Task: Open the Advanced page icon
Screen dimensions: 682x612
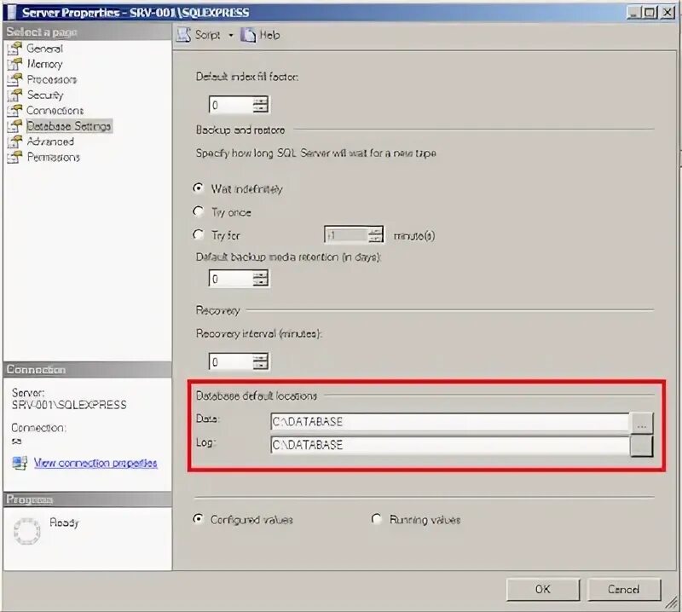Action: (14, 141)
